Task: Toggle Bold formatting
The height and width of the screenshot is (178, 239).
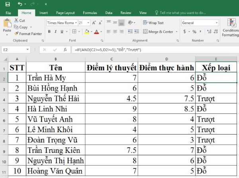Action: [x=49, y=32]
